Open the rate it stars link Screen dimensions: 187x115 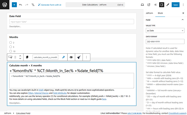[134, 113]
